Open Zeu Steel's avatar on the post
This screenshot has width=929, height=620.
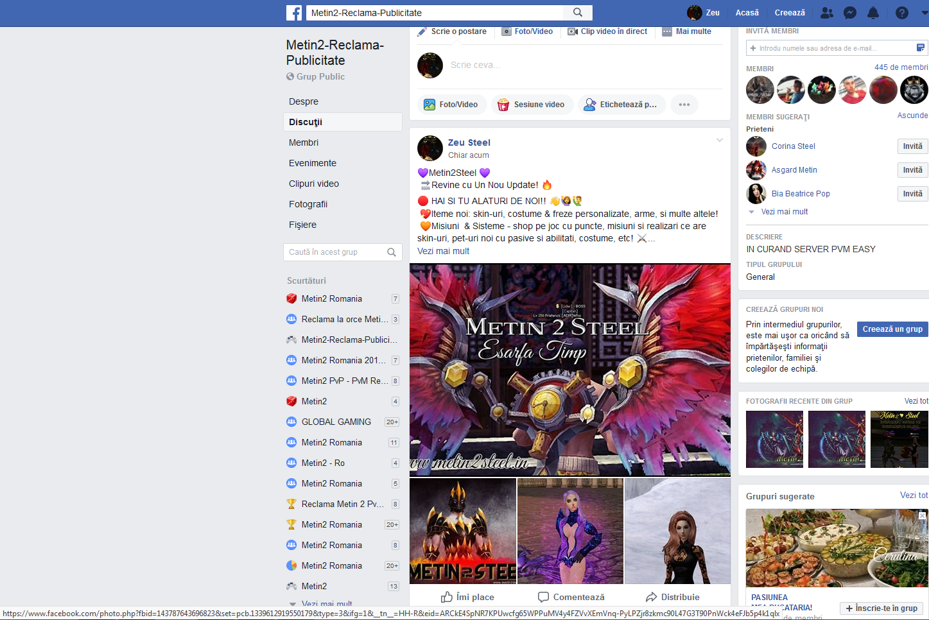(x=430, y=148)
